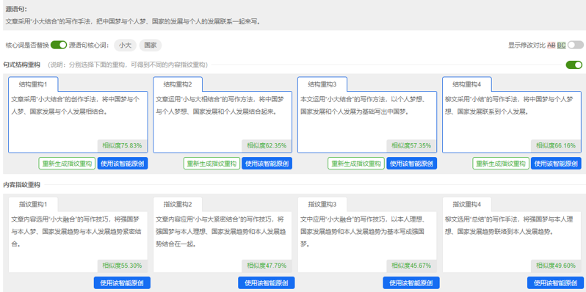Image resolution: width=586 pixels, height=292 pixels.
Task: Click the green BC comparison marker
Action: click(x=561, y=45)
